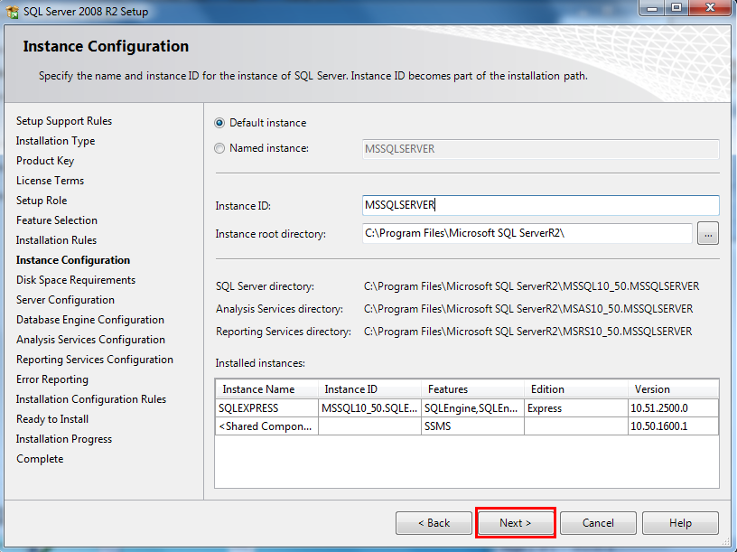The height and width of the screenshot is (552, 737).
Task: Select Installation Progress step
Action: (64, 439)
